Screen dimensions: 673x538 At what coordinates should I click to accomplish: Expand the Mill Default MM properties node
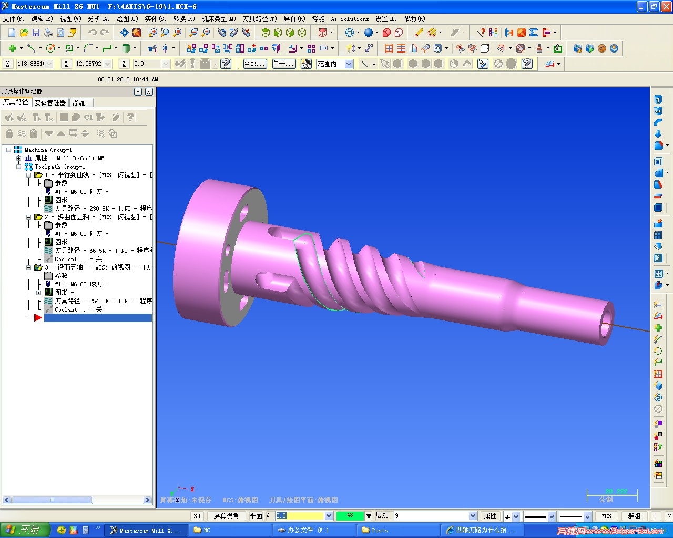coord(19,158)
